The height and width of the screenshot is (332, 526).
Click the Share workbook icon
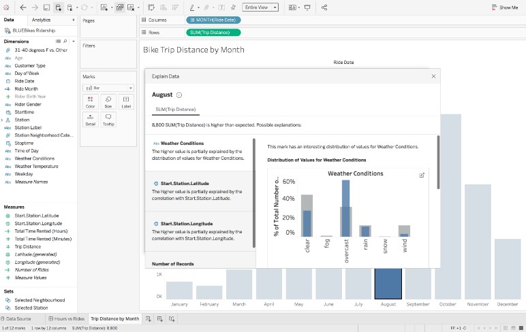pos(324,7)
